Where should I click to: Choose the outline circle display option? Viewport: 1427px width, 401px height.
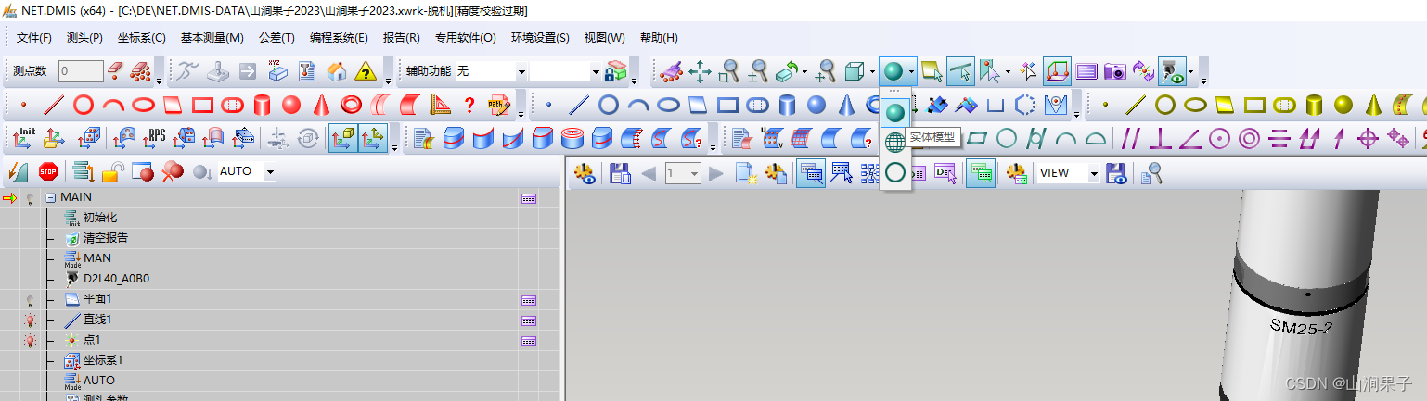click(894, 172)
